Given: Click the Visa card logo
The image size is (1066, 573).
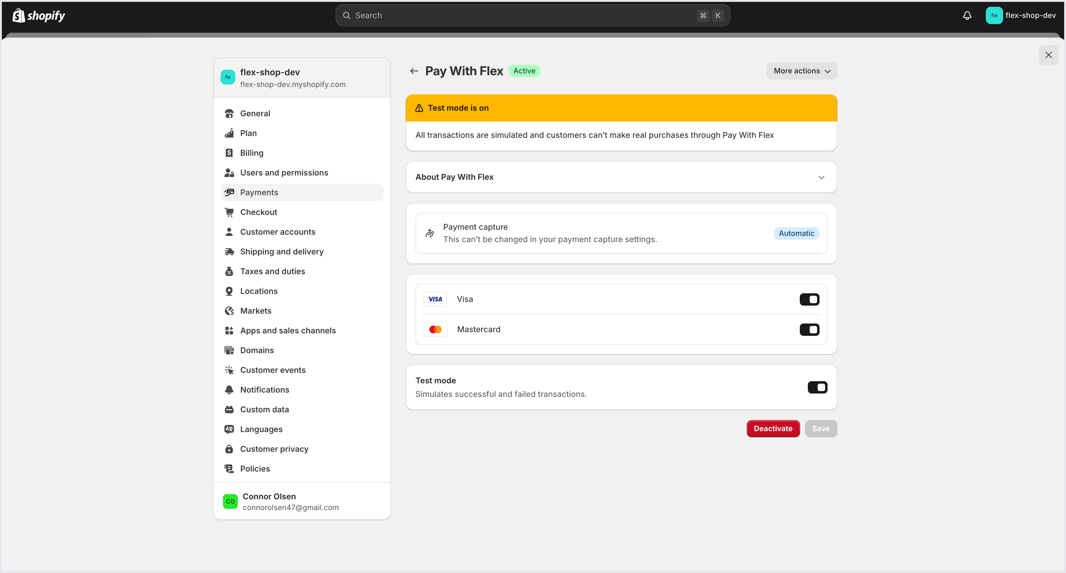Looking at the screenshot, I should click(435, 299).
